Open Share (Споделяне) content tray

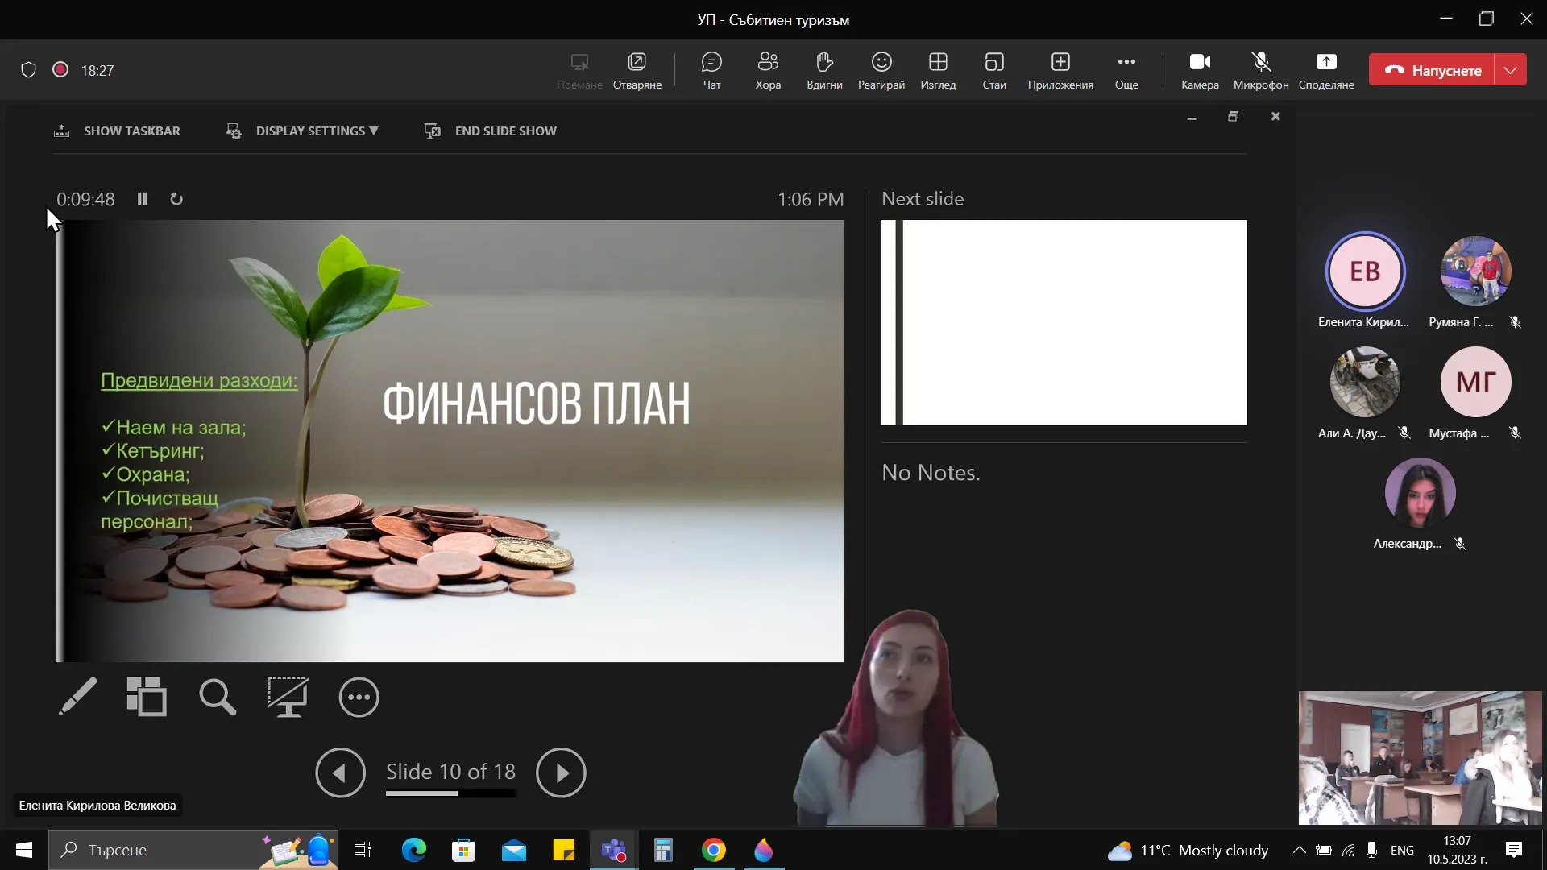(x=1326, y=71)
